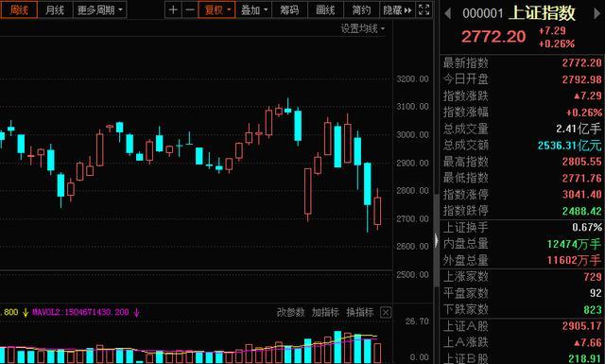Open the 复权 adjustment dropdown
Viewport: 605px width, 364px height.
(x=216, y=10)
